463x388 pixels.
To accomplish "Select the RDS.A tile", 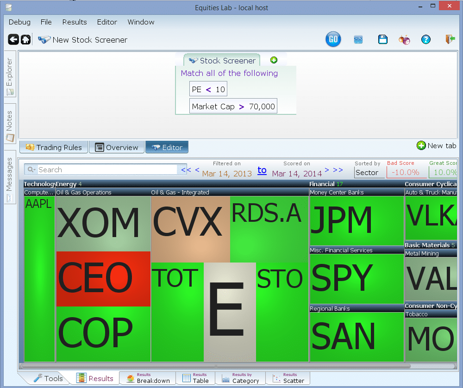I will (x=269, y=230).
